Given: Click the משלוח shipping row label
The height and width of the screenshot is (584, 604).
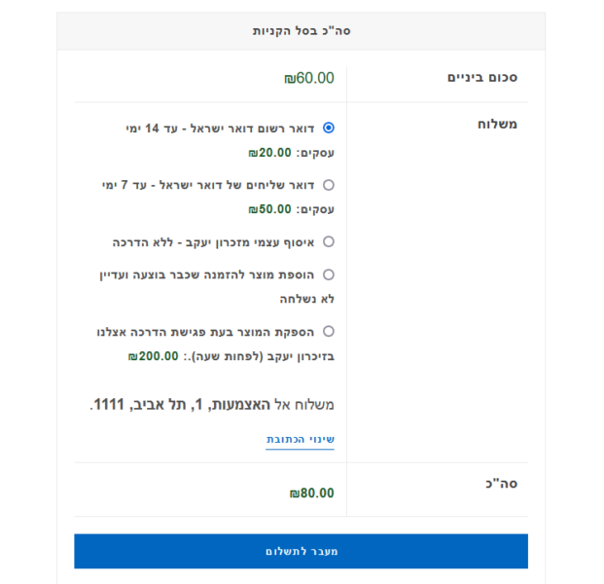Looking at the screenshot, I should point(498,124).
